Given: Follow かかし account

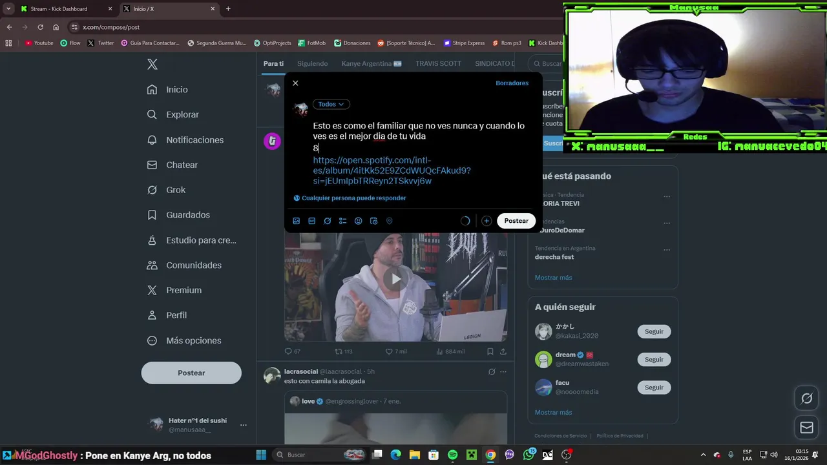Looking at the screenshot, I should pos(654,331).
